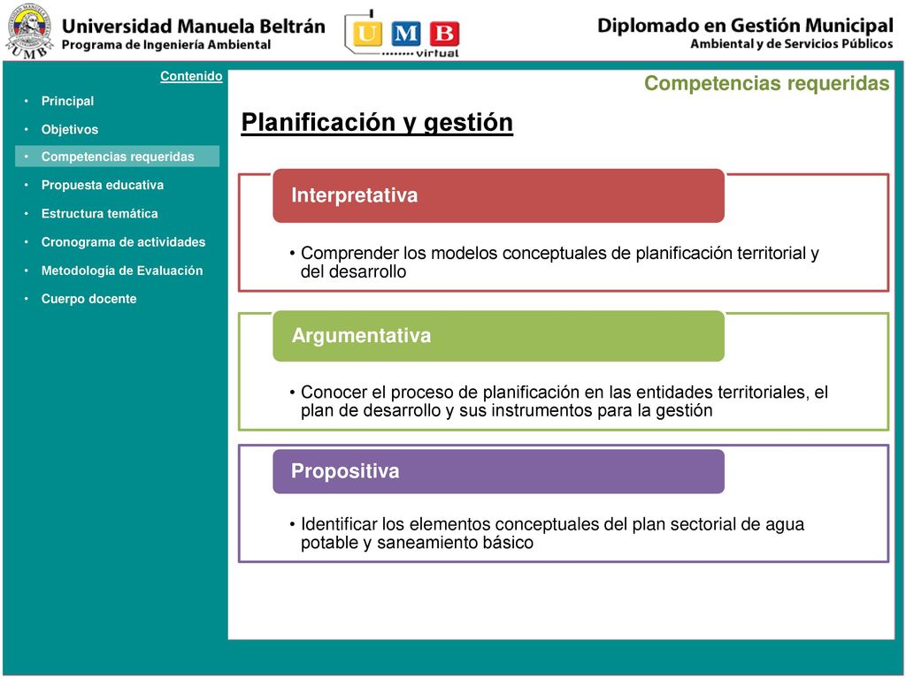The width and height of the screenshot is (906, 679).
Task: Click the UMB virtual logo
Action: click(403, 34)
